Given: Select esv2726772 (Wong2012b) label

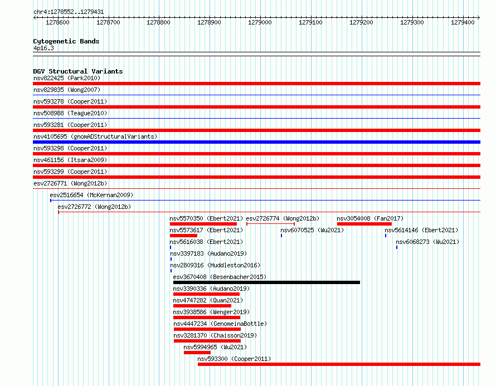Looking at the screenshot, I should 94,207.
